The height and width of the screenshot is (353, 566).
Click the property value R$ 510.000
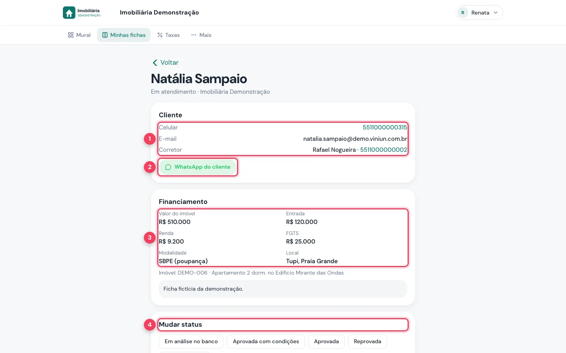click(x=175, y=222)
